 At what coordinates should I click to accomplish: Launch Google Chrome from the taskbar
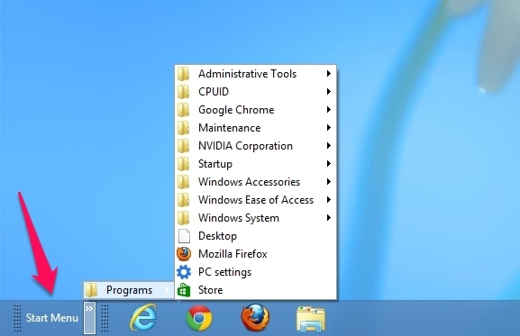tap(199, 318)
